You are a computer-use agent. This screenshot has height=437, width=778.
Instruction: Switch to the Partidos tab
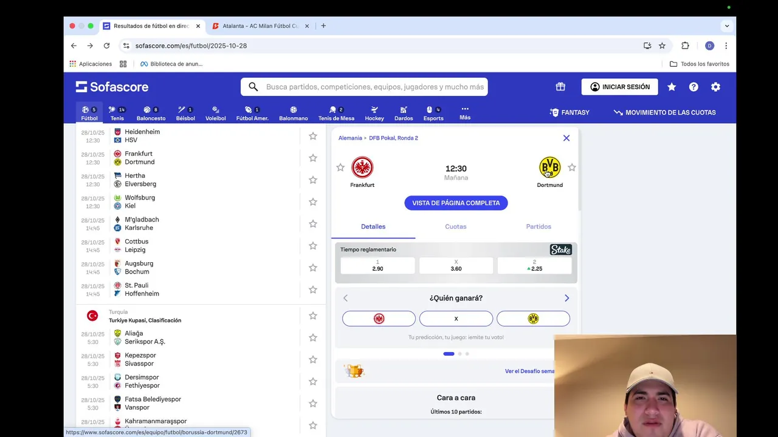(x=539, y=226)
